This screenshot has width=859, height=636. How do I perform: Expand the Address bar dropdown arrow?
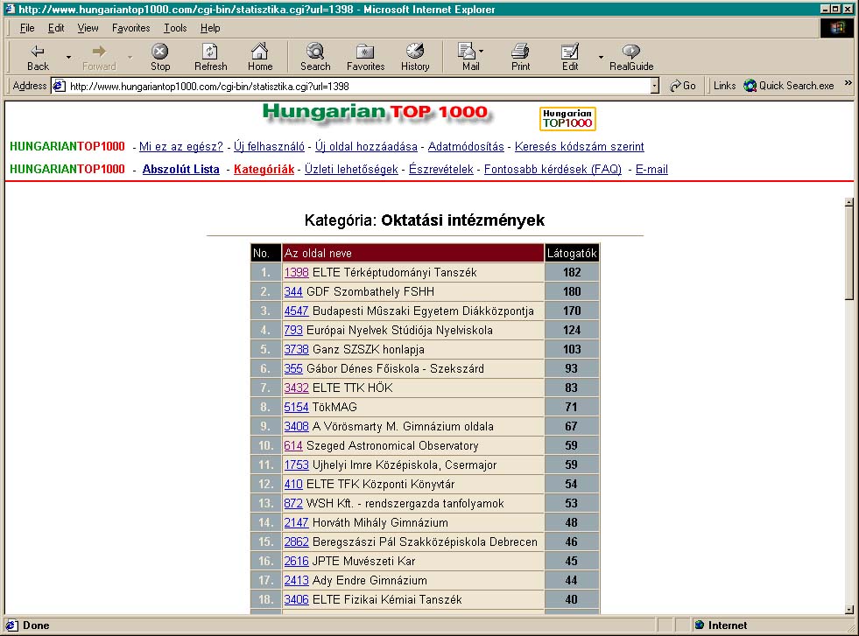tap(654, 86)
